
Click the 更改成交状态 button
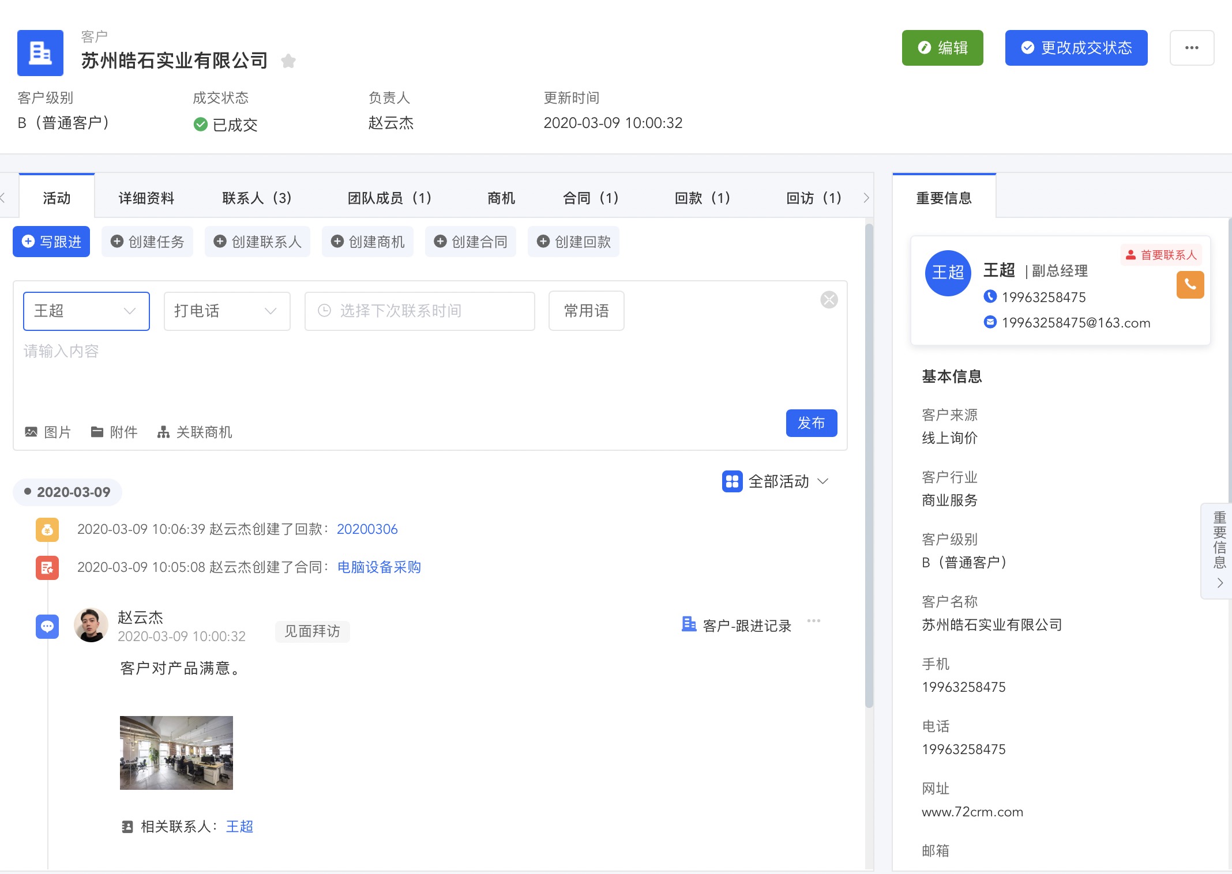click(1076, 48)
